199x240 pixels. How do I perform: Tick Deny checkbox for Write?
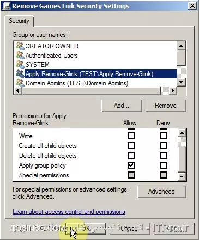[164, 136]
